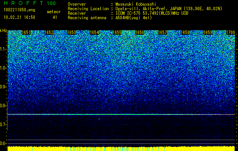Click the 1656 time marker
The image size is (238, 151).
pyautogui.click(x=140, y=32)
